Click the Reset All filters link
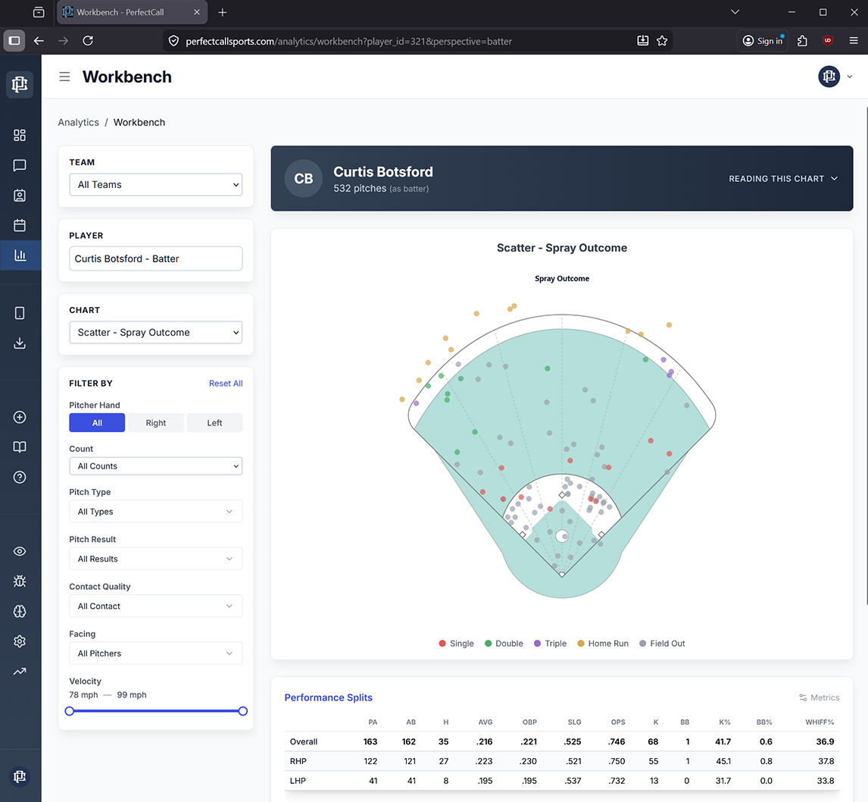Screen dimensions: 868x802 coord(225,383)
